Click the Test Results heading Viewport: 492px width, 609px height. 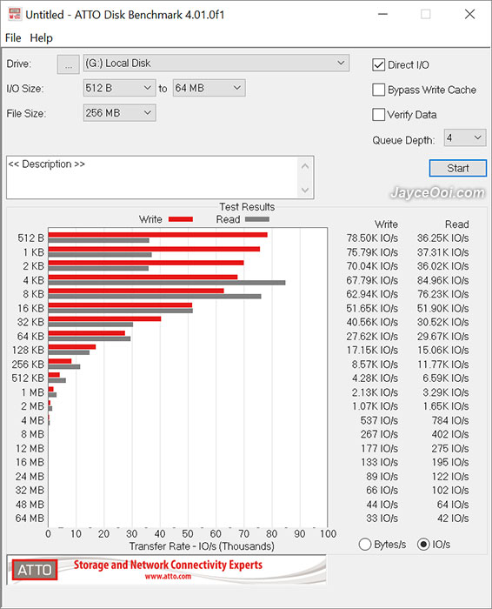(x=247, y=207)
